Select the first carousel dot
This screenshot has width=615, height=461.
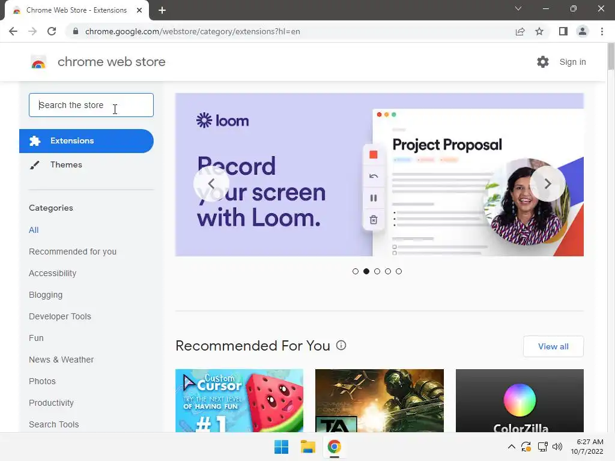coord(356,271)
